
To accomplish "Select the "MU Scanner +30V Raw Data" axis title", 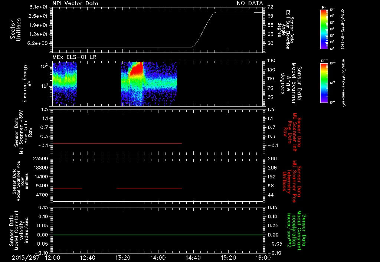I will pos(23,132).
